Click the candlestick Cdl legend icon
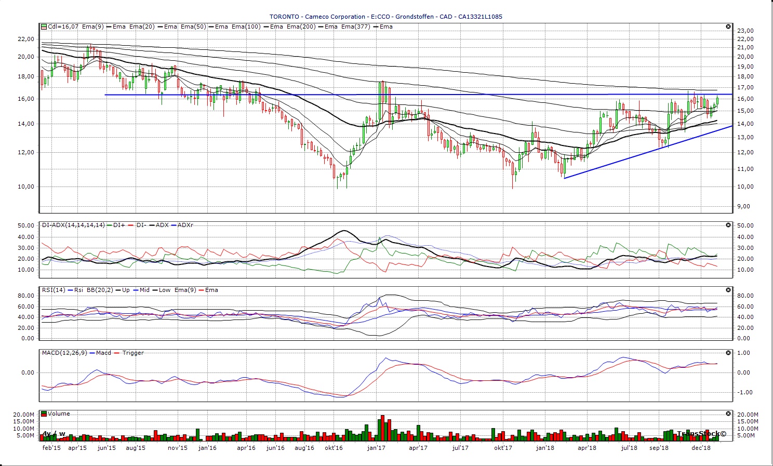773x466 pixels. click(44, 26)
